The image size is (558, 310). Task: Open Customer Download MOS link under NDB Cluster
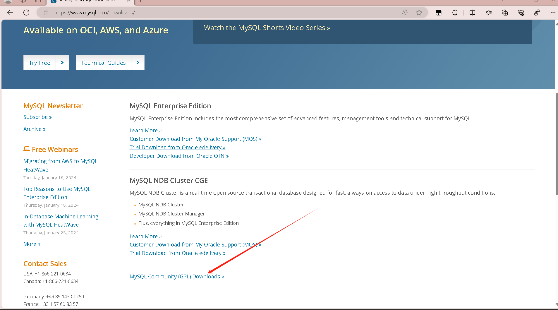click(x=195, y=244)
